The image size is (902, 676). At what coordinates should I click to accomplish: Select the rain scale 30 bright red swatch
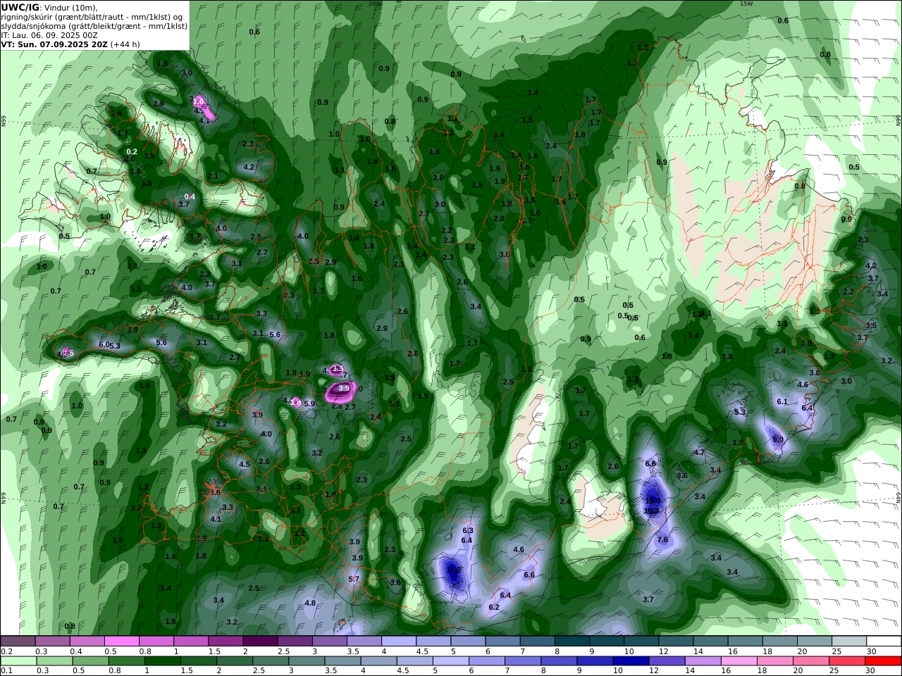(884, 661)
